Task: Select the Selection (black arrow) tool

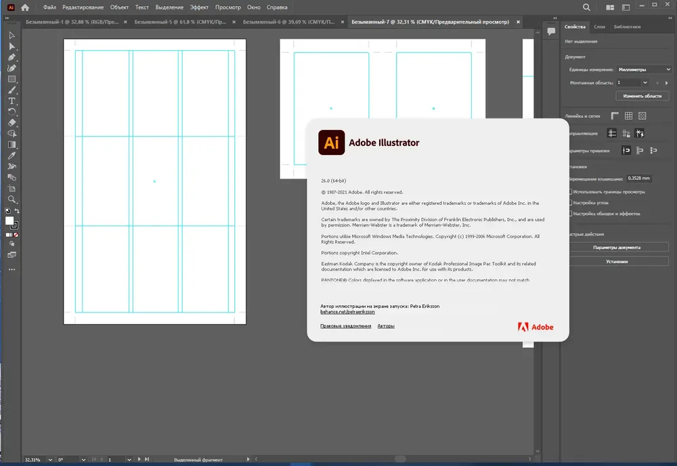Action: (12, 35)
